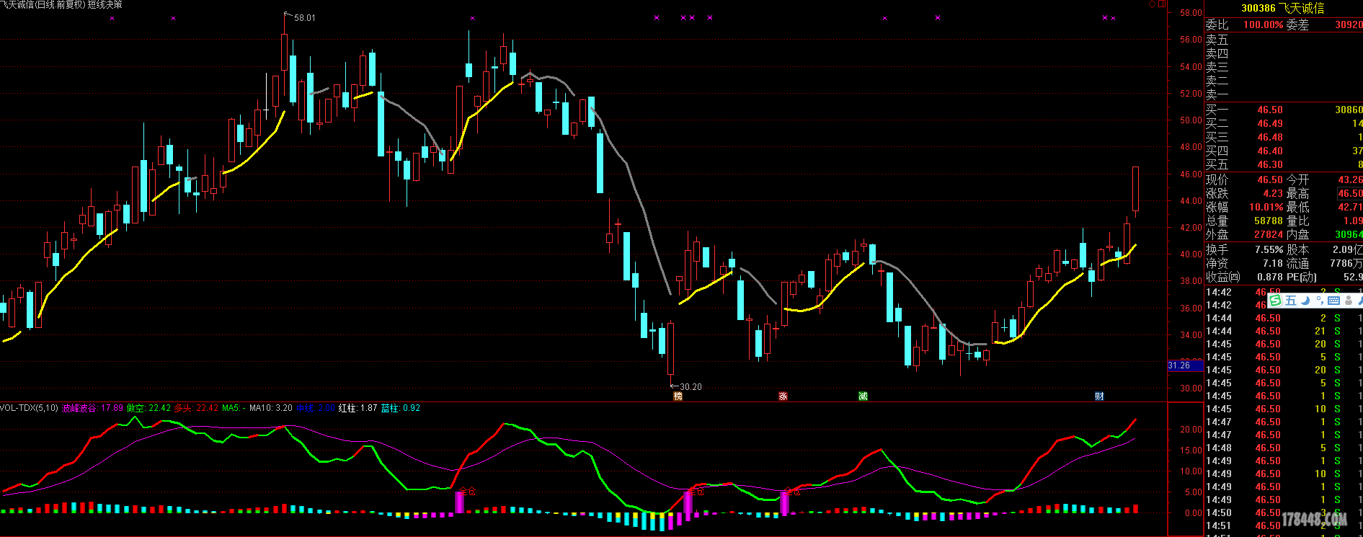Open the IME soft keyboard icon
This screenshot has width=1363, height=537.
click(1333, 300)
